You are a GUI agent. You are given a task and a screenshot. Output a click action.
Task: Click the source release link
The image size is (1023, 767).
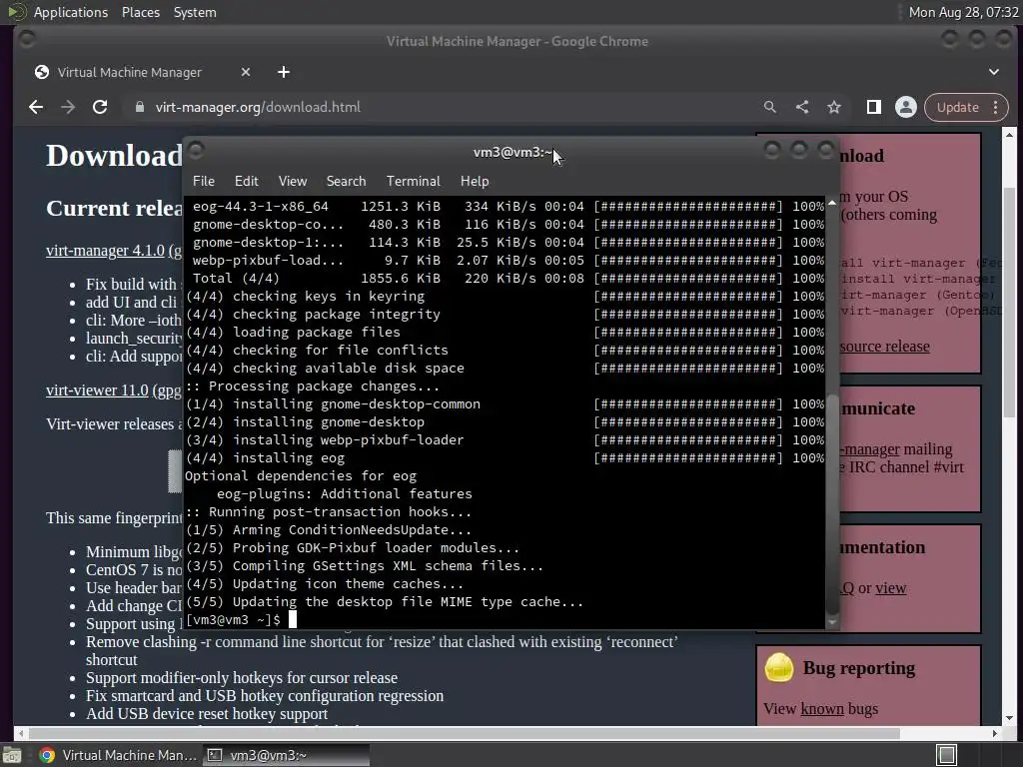[x=884, y=347]
